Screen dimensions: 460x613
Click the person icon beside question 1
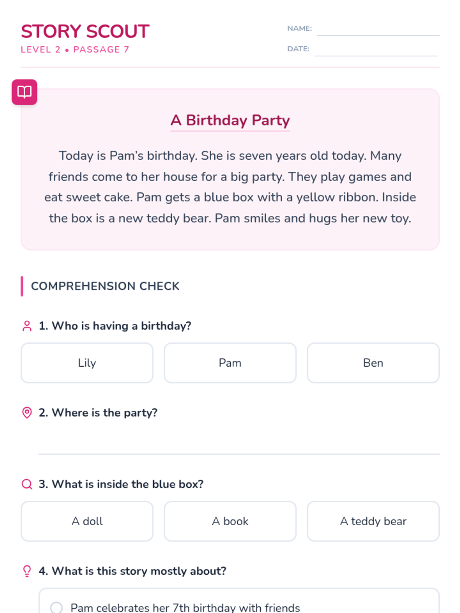tap(27, 326)
